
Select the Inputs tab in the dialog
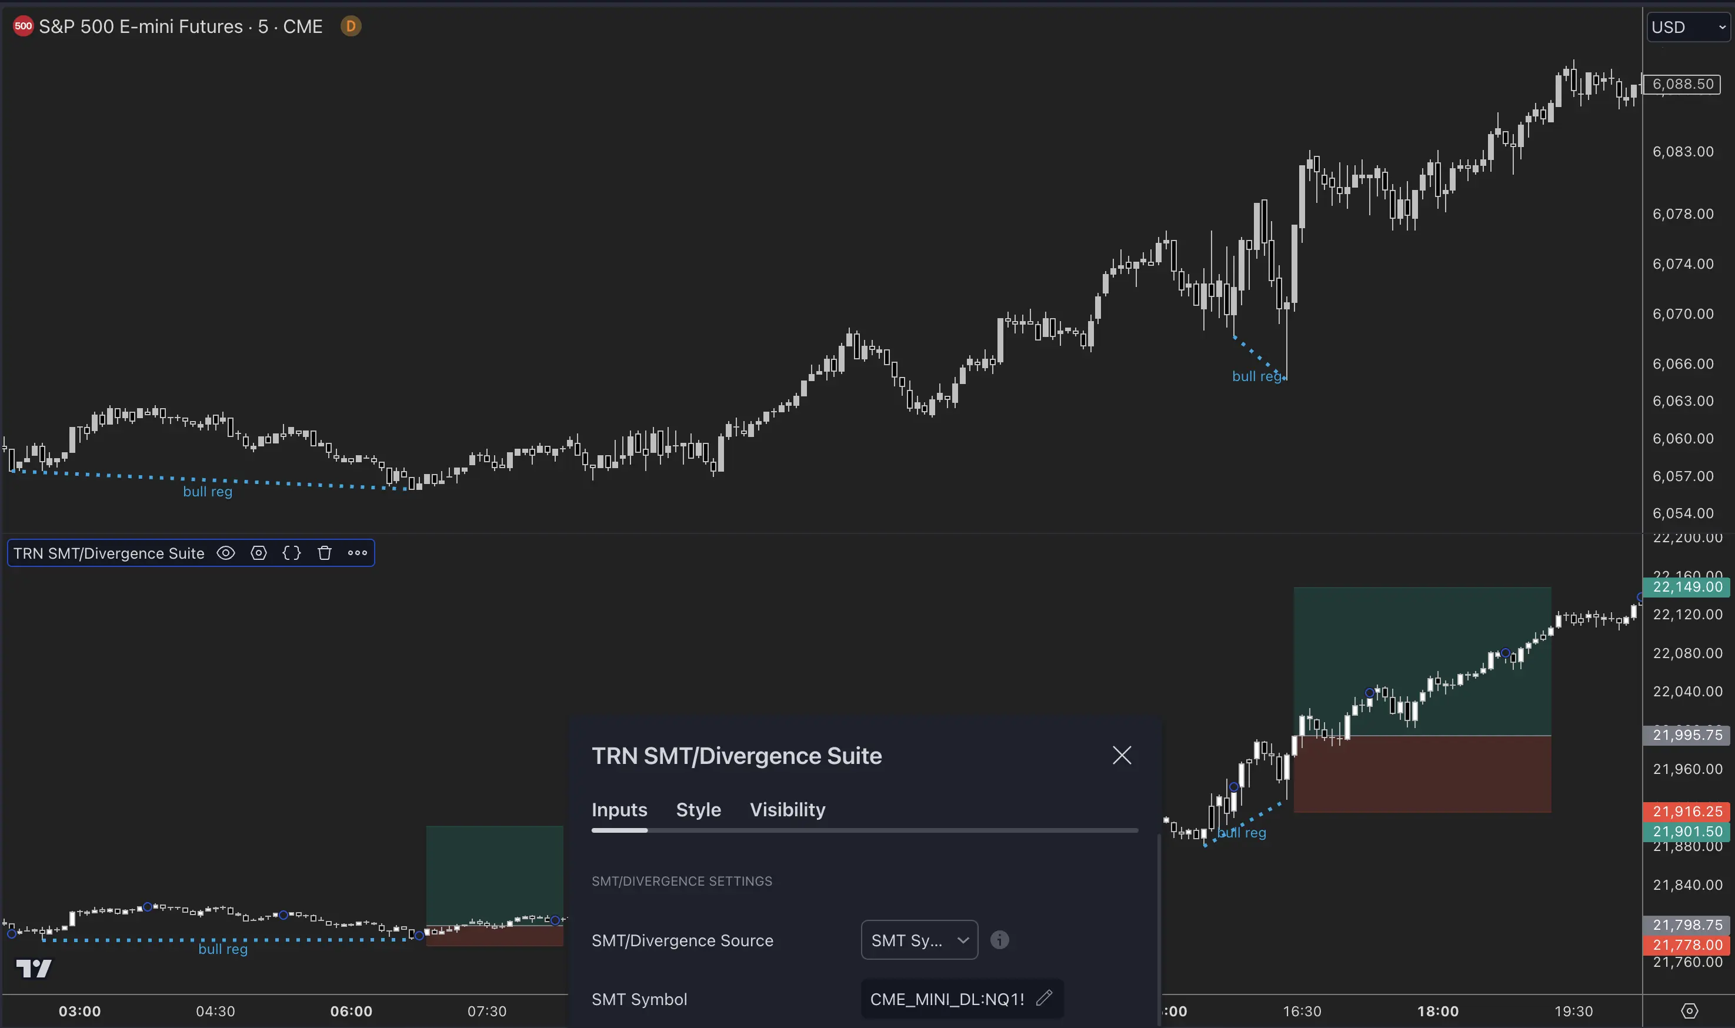619,809
